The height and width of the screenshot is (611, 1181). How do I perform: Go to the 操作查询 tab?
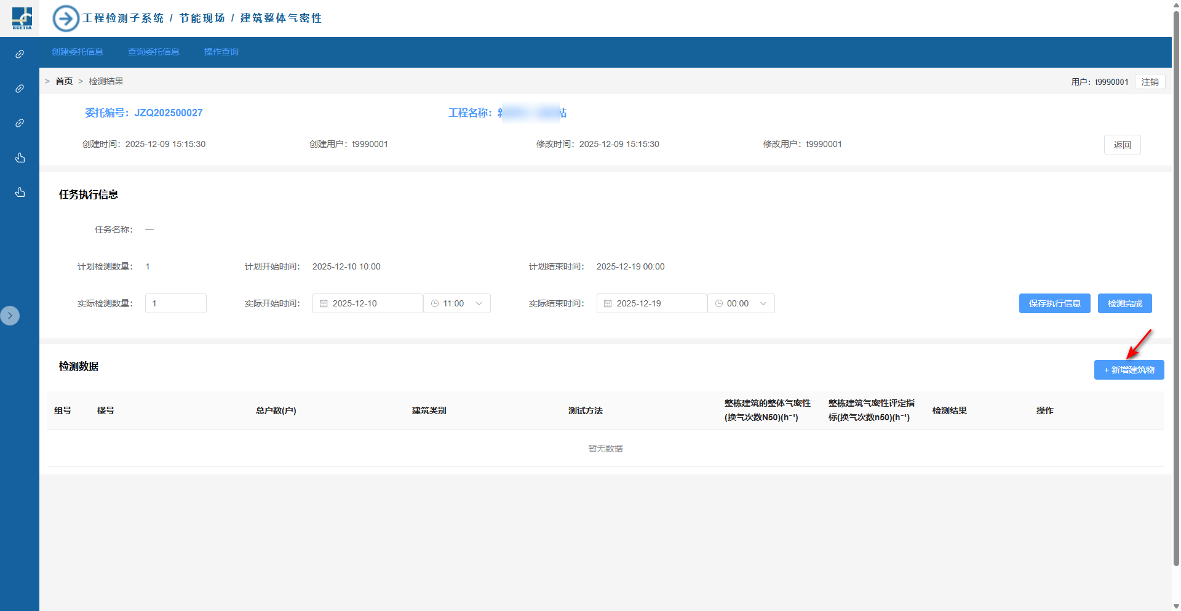[221, 52]
